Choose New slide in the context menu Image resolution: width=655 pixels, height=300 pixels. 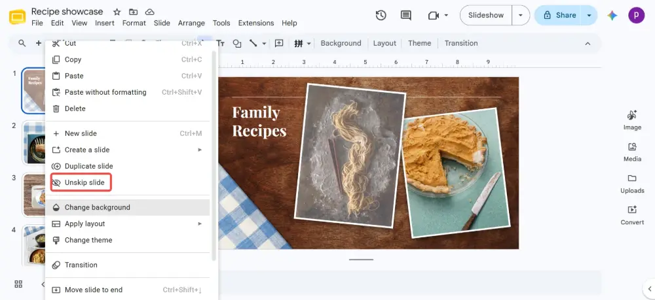point(128,133)
